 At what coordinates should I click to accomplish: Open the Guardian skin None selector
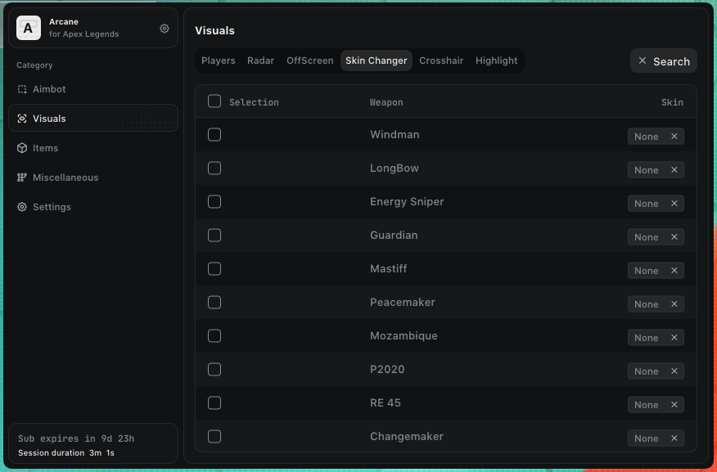(x=646, y=237)
